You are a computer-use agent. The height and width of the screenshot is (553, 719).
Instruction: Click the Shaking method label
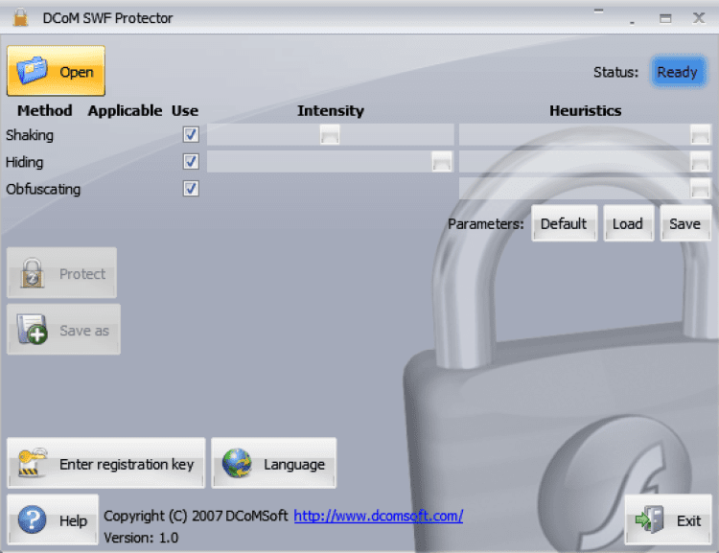tap(30, 135)
